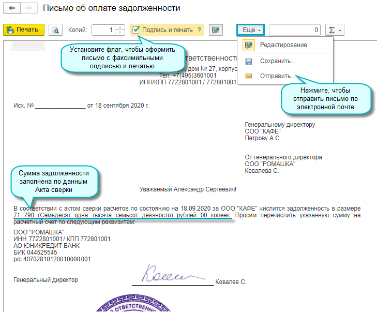Viewport: 377px width, 312px height.
Task: Click the question mark help icon
Action: (x=199, y=30)
